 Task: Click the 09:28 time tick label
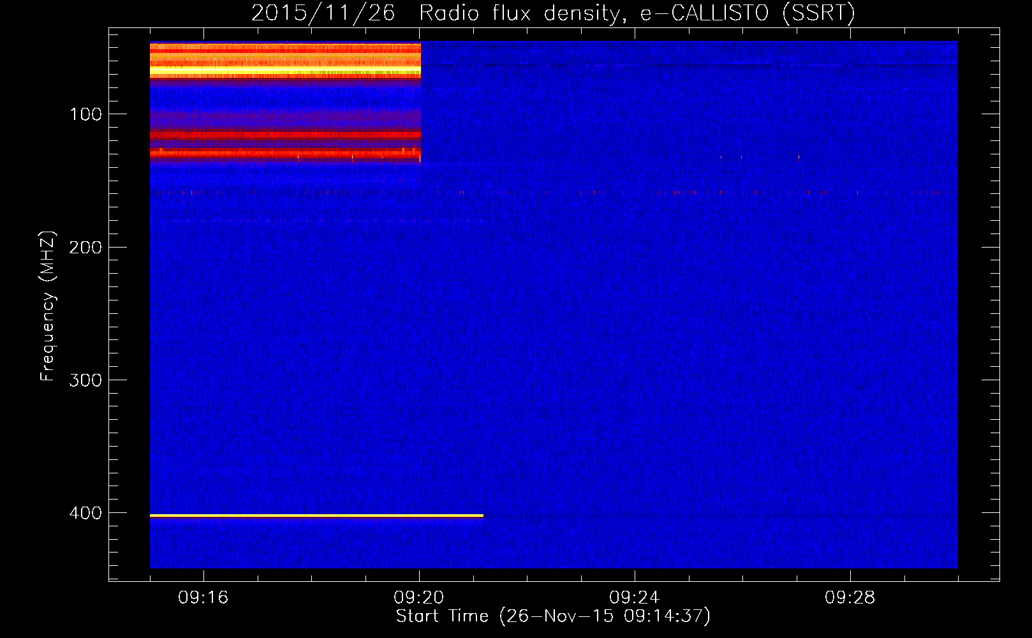click(850, 597)
